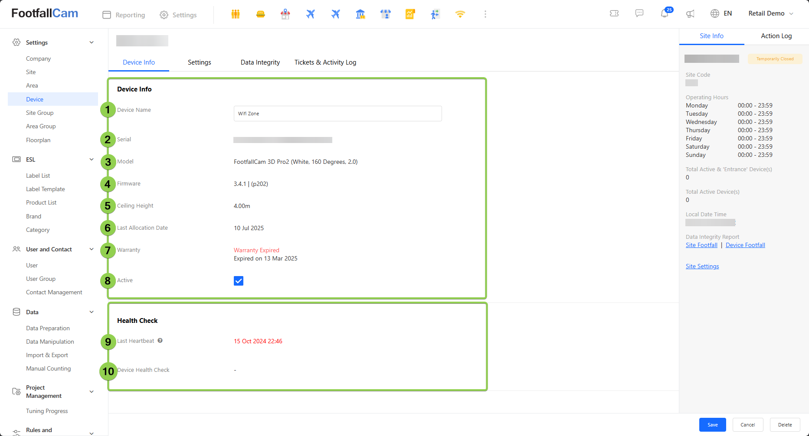Select Floorplan in the sidebar
This screenshot has width=809, height=436.
tap(38, 140)
